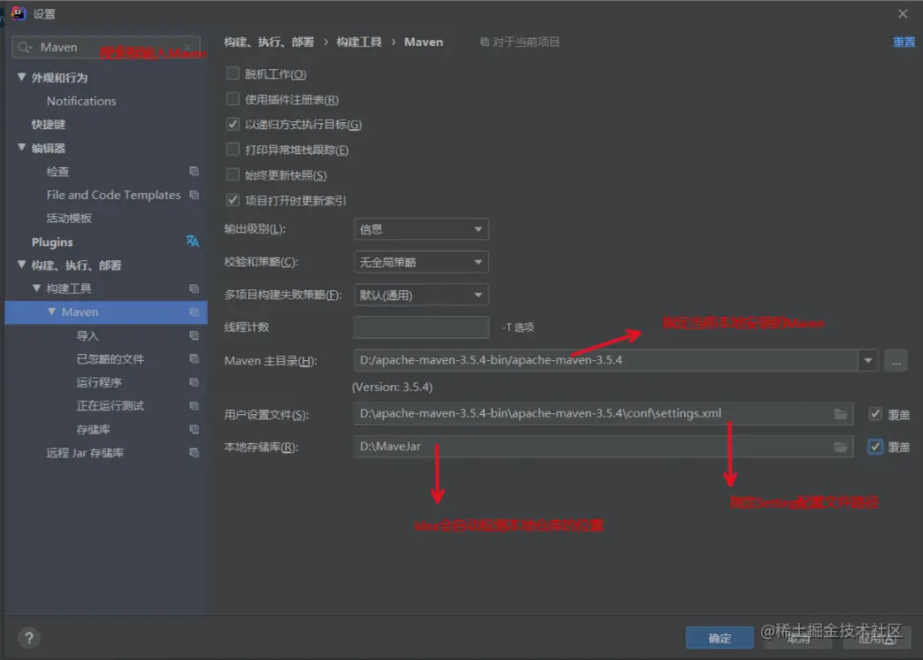Click the 对于当前项目 indicator icon

click(484, 42)
